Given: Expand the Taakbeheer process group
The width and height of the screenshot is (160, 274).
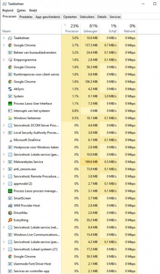Looking at the screenshot, I should point(4,38).
